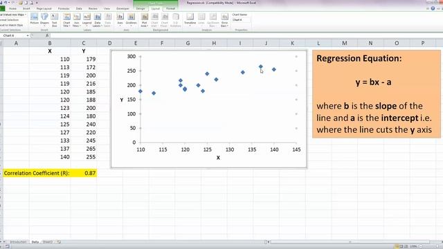Select cell with X value 110
The image size is (443, 249).
(x=50, y=59)
